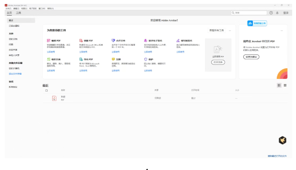Click the blue cloud upload button
Image resolution: width=296 pixels, height=170 pixels.
pyautogui.click(x=257, y=23)
